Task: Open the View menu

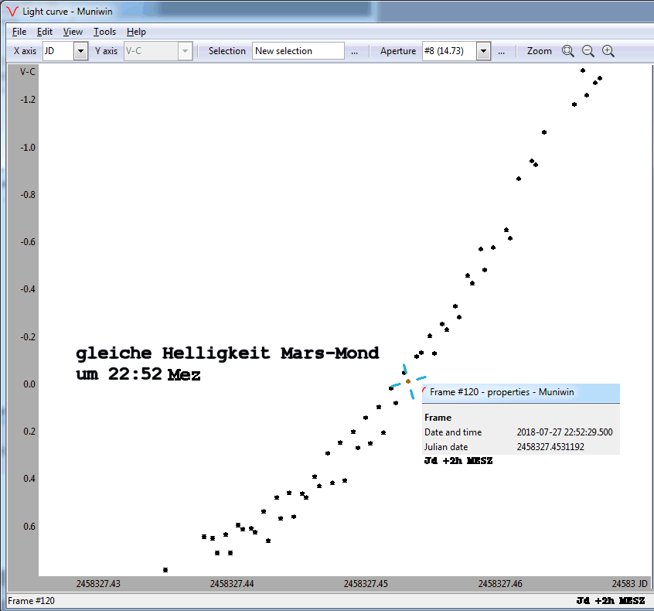Action: click(x=73, y=32)
